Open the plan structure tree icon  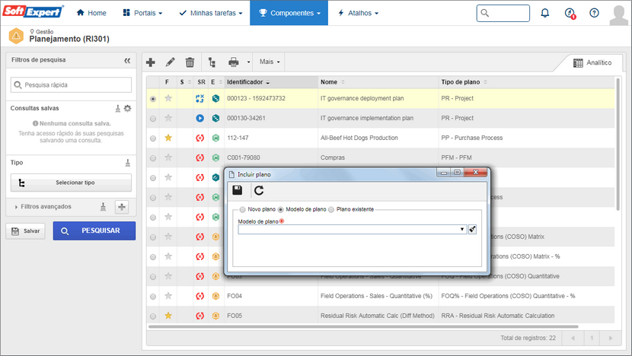212,62
